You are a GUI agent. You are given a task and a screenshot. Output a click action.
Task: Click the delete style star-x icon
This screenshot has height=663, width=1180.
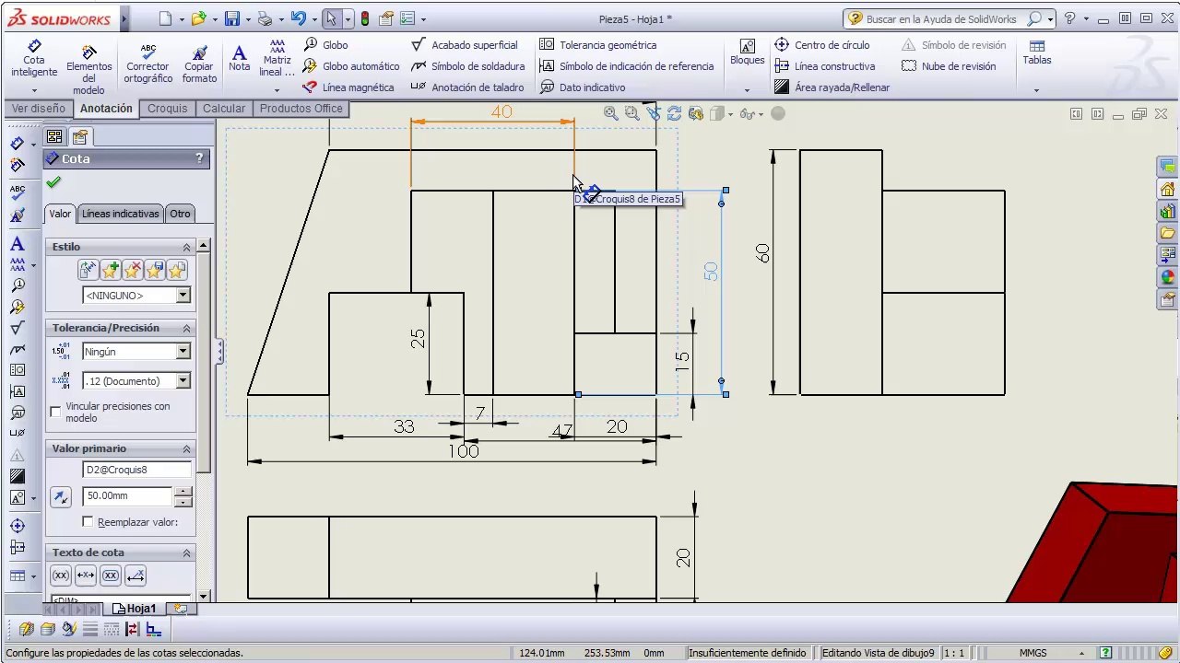tap(133, 270)
